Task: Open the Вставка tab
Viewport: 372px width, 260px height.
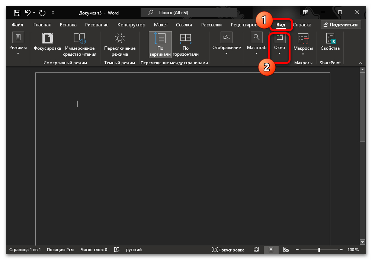Action: point(68,25)
